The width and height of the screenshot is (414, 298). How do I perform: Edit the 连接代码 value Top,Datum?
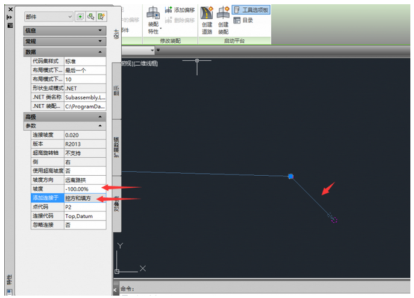point(85,216)
